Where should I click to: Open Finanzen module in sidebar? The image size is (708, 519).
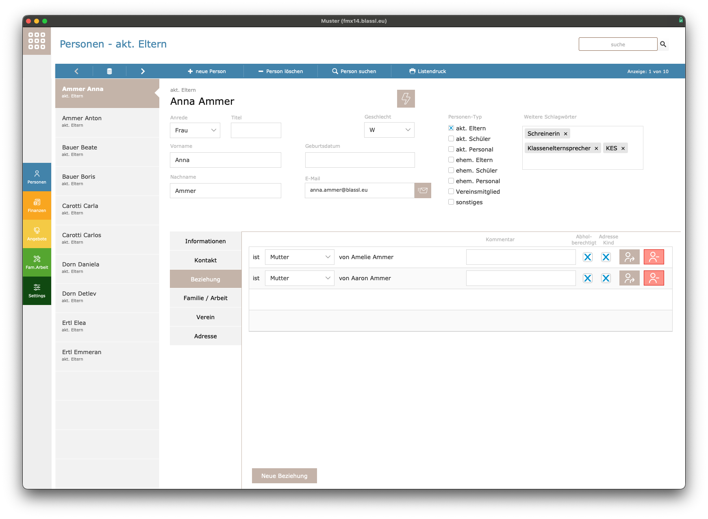point(37,205)
